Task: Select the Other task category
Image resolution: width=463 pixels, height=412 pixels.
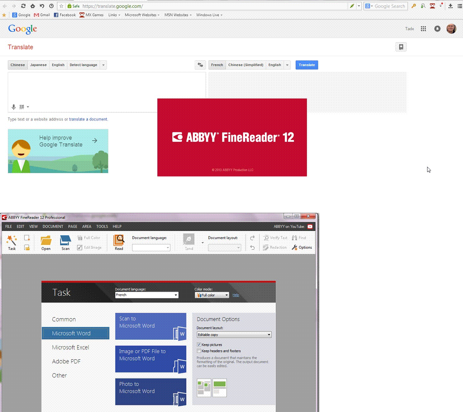Action: [59, 376]
